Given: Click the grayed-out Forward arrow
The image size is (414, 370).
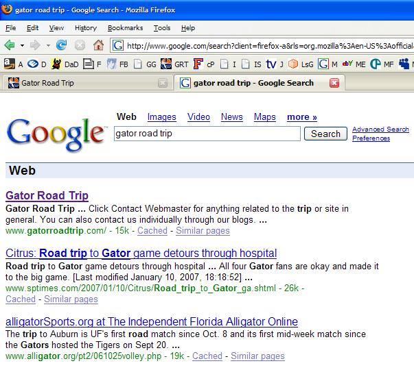Looking at the screenshot, I should 35,45.
